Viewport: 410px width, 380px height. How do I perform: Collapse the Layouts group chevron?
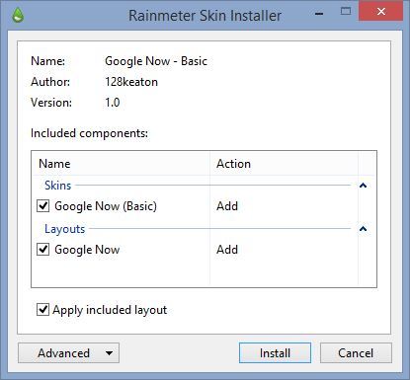pyautogui.click(x=363, y=229)
